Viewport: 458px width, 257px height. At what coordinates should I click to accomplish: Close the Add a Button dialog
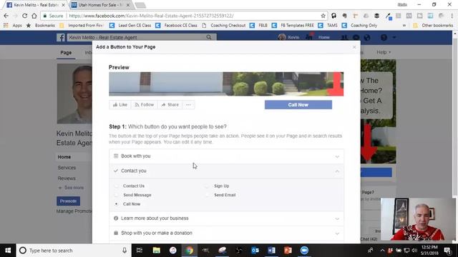tap(354, 47)
